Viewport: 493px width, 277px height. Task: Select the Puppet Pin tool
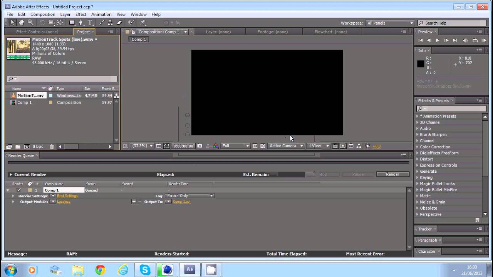click(143, 23)
